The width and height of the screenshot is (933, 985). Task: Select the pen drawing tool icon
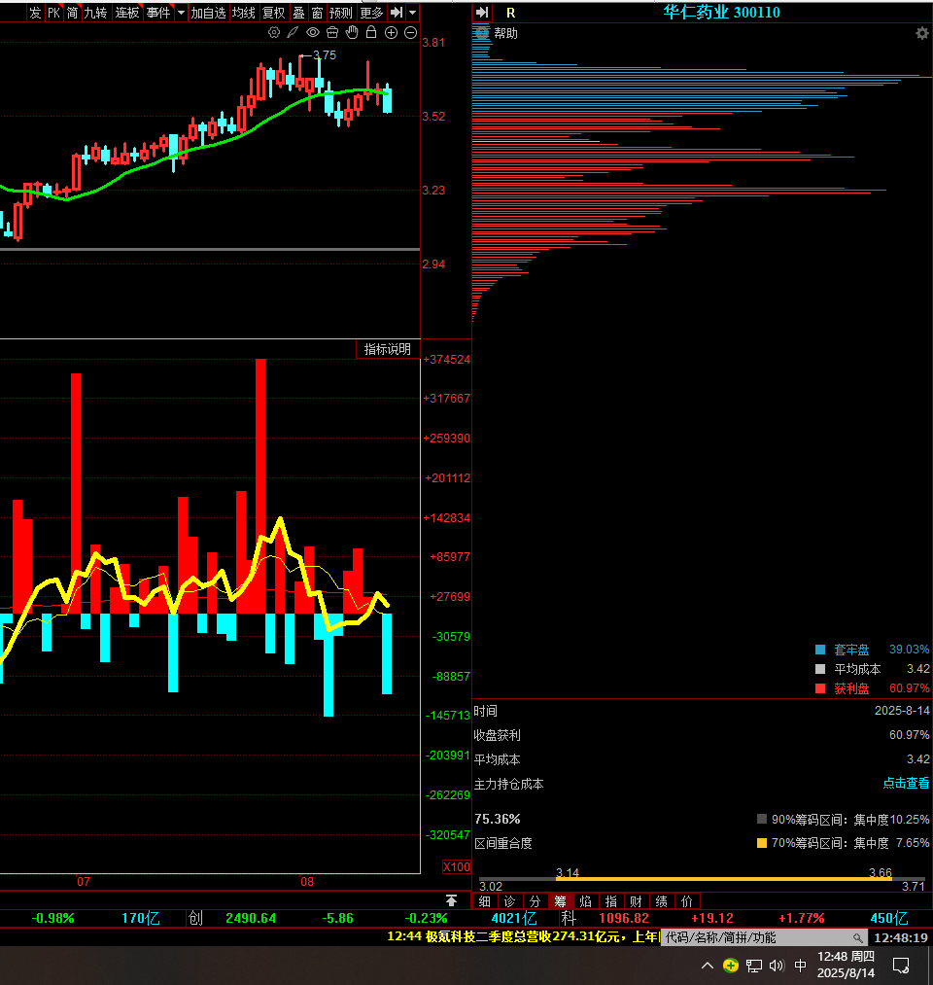293,33
